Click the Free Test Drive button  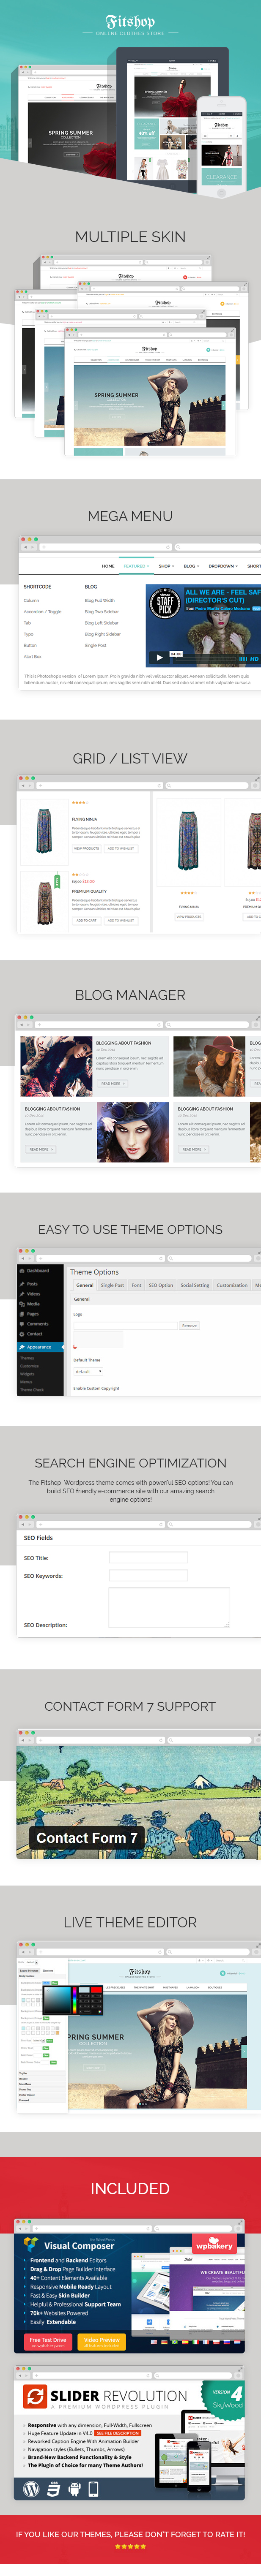coord(48,2342)
